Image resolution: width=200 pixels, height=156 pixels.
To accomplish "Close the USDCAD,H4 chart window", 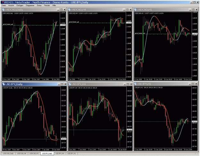I will coord(131,10).
